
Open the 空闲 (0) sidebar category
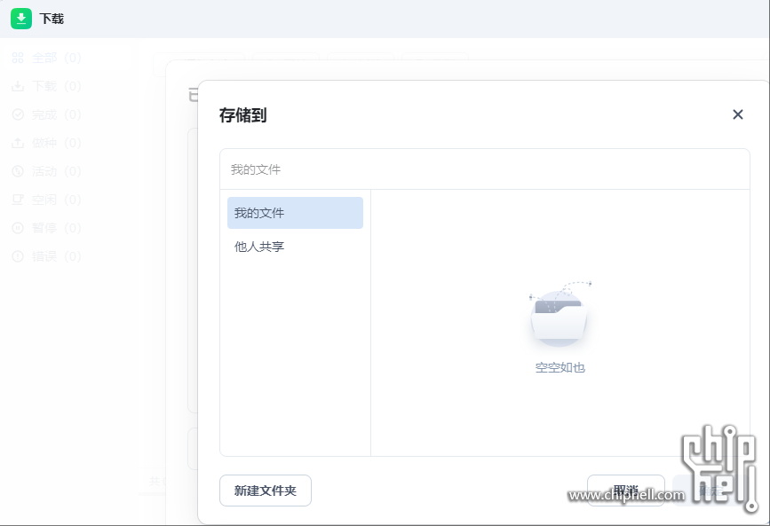(47, 200)
